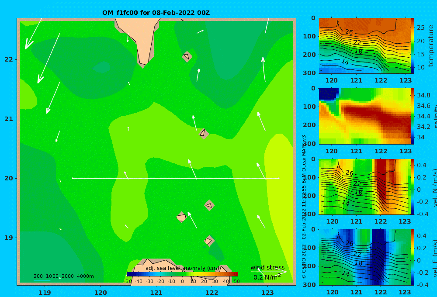This screenshot has width=437, height=297.
Task: Click the '10' tick on temperature colorbar
Action: coord(420,67)
